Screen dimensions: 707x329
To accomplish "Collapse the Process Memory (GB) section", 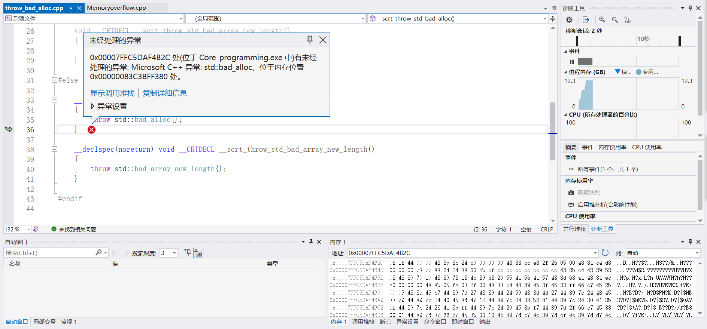I will pyautogui.click(x=566, y=72).
